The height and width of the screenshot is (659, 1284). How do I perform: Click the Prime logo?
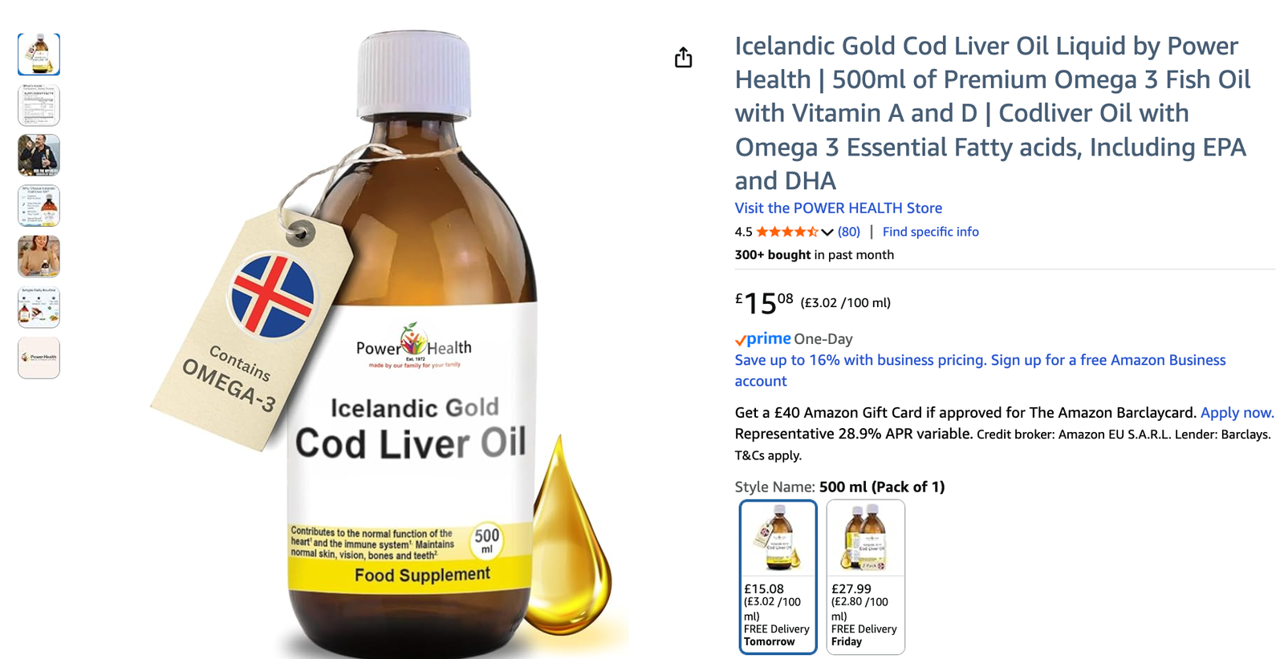[x=763, y=338]
